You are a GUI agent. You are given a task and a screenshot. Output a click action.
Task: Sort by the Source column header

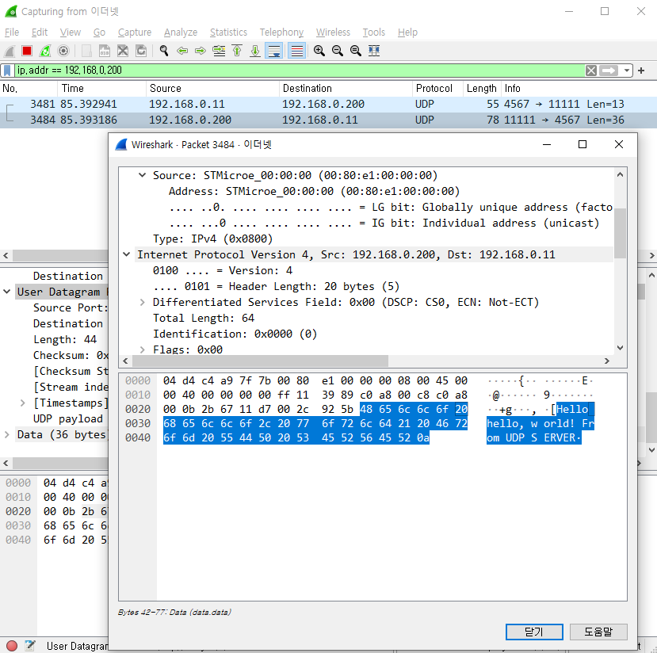point(212,89)
